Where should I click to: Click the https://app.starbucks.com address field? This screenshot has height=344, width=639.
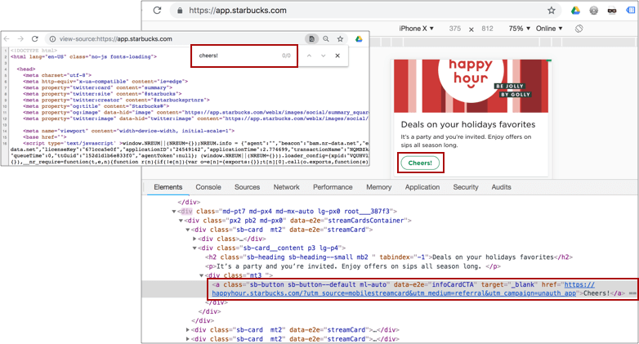pos(238,11)
